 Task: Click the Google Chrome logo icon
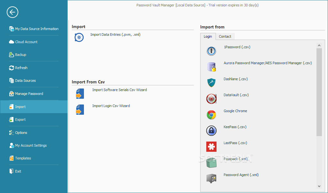211,115
